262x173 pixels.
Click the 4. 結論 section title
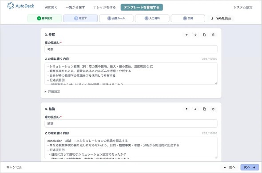(50, 109)
